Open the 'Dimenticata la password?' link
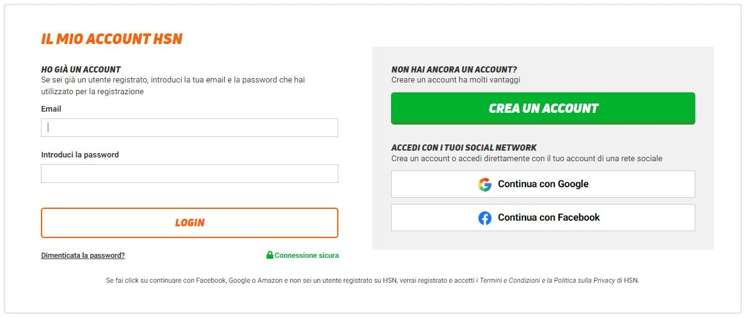Image resolution: width=748 pixels, height=318 pixels. 83,255
